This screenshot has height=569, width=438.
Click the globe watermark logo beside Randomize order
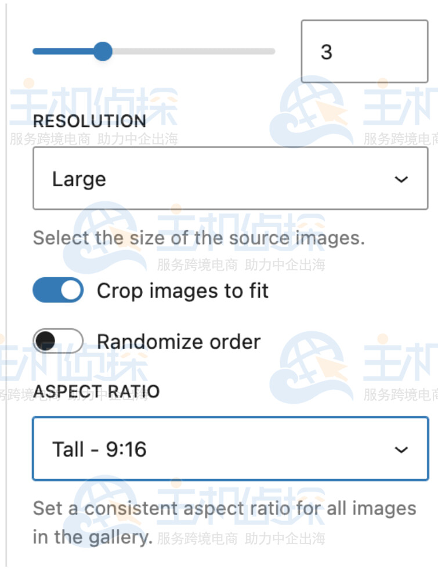tap(311, 367)
